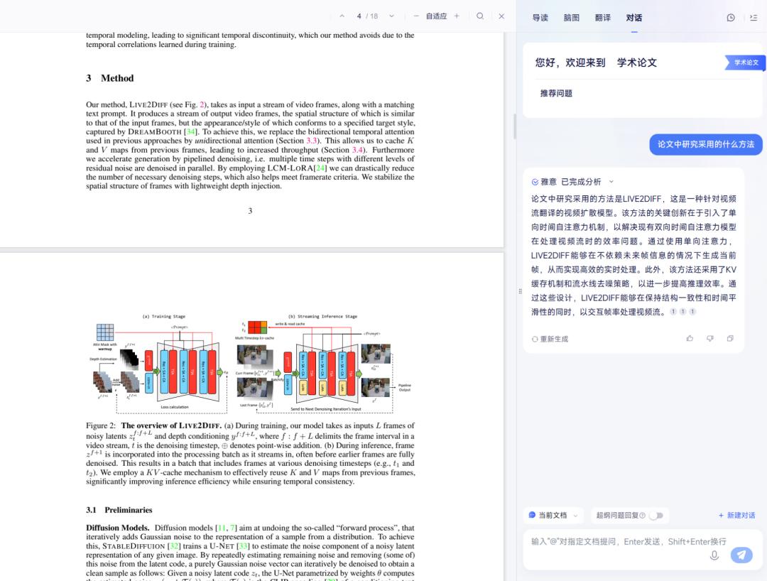Switch to the 翻译 tab
The height and width of the screenshot is (581, 767).
pos(603,18)
